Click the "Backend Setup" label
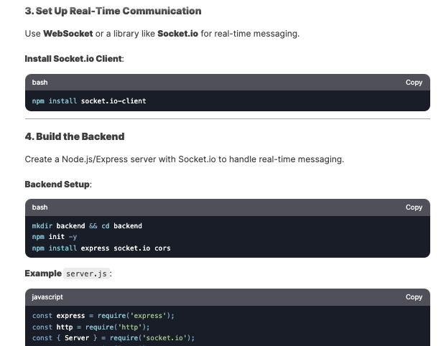The height and width of the screenshot is (346, 441). [57, 184]
